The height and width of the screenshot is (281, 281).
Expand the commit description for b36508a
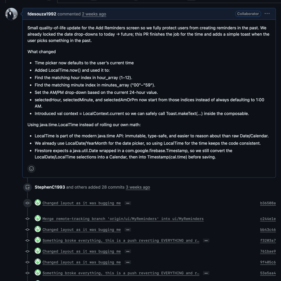(128, 203)
